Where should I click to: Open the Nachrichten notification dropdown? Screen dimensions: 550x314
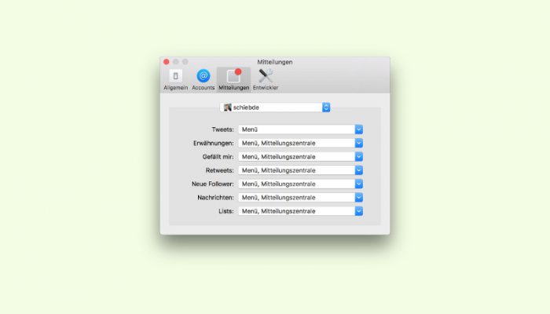pos(301,197)
